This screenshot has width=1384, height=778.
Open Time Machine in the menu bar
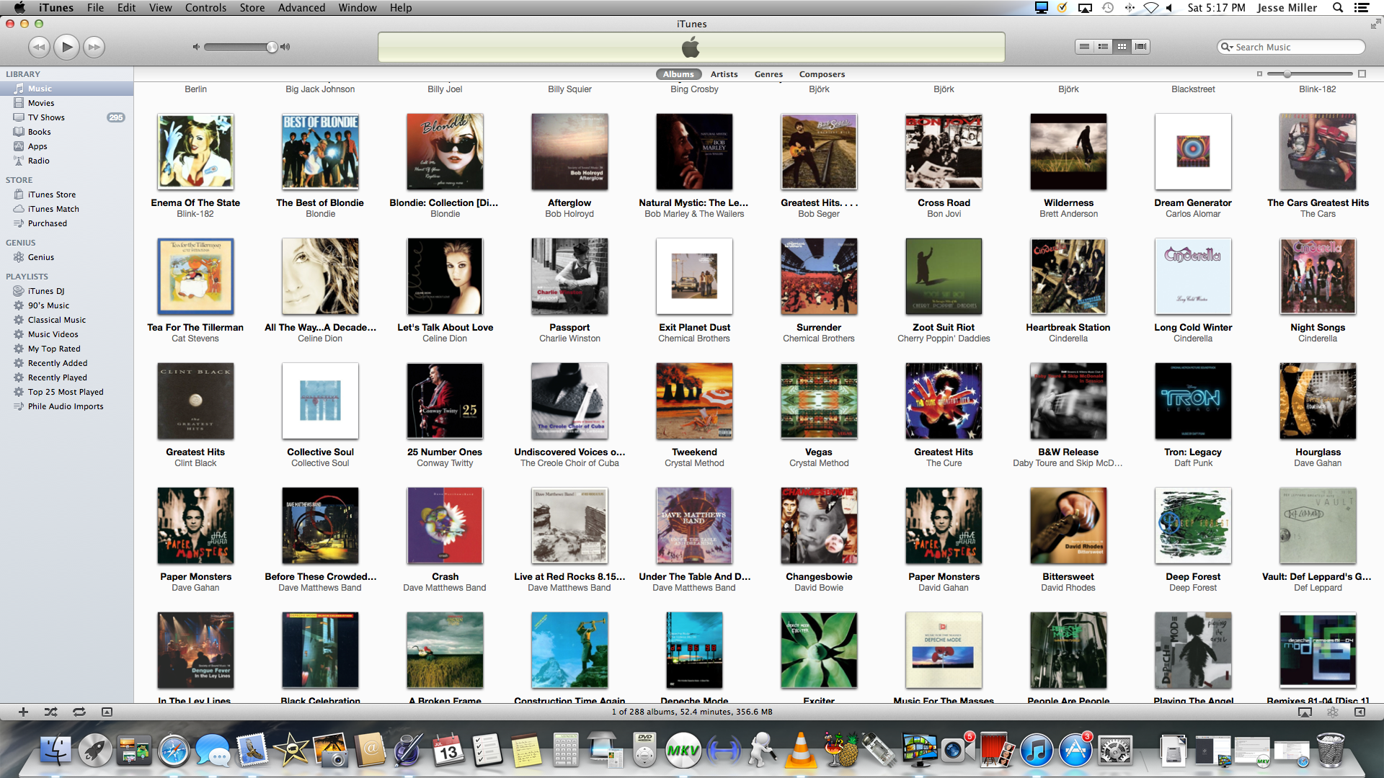point(1108,7)
